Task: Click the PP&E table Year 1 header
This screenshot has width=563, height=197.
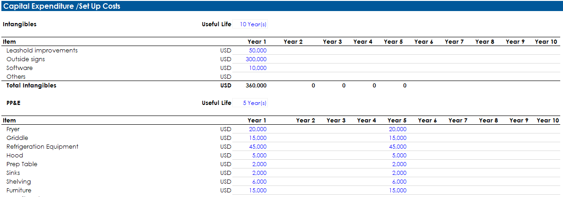Action: click(x=257, y=121)
